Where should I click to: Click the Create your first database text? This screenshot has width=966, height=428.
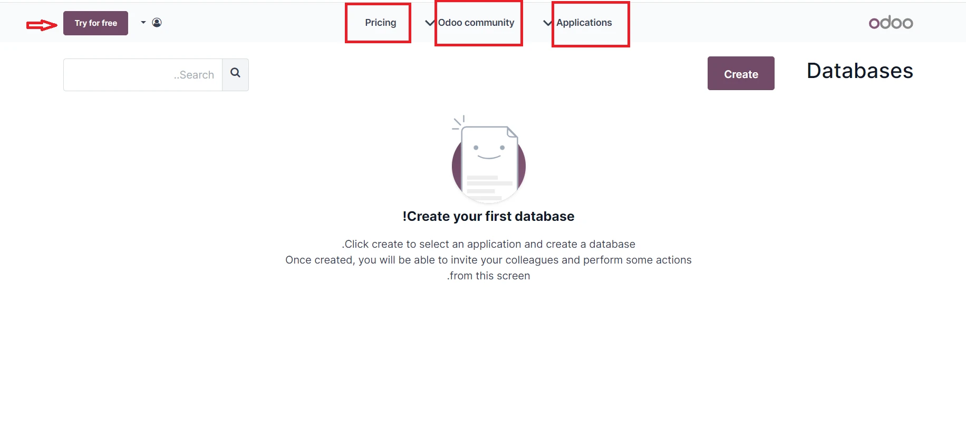pyautogui.click(x=488, y=216)
